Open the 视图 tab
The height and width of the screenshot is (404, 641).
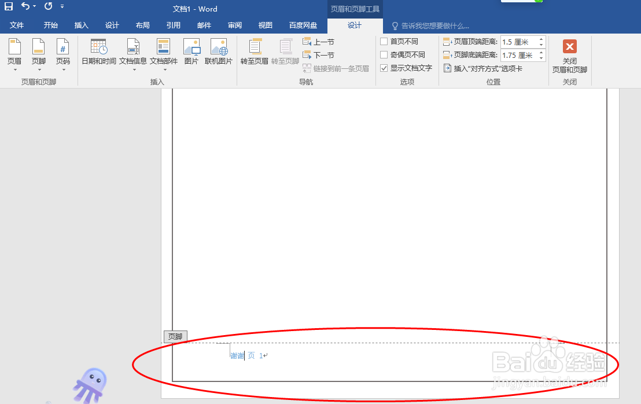click(266, 25)
